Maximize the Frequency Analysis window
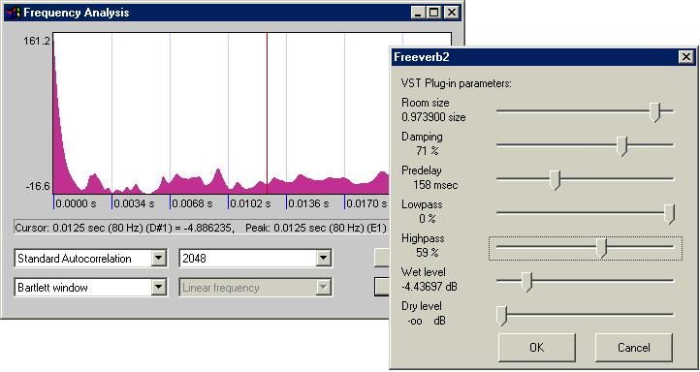Viewport: 700px width, 372px height. [433, 12]
